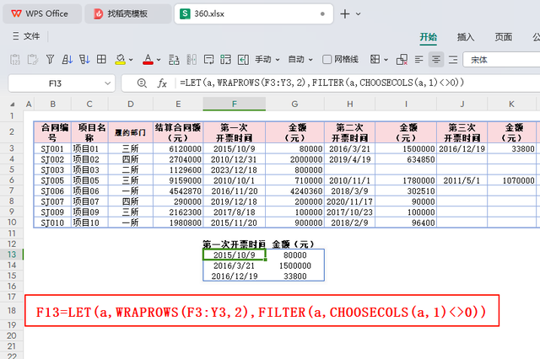Click cell containing SJ010
This screenshot has height=359, width=540.
[52, 222]
